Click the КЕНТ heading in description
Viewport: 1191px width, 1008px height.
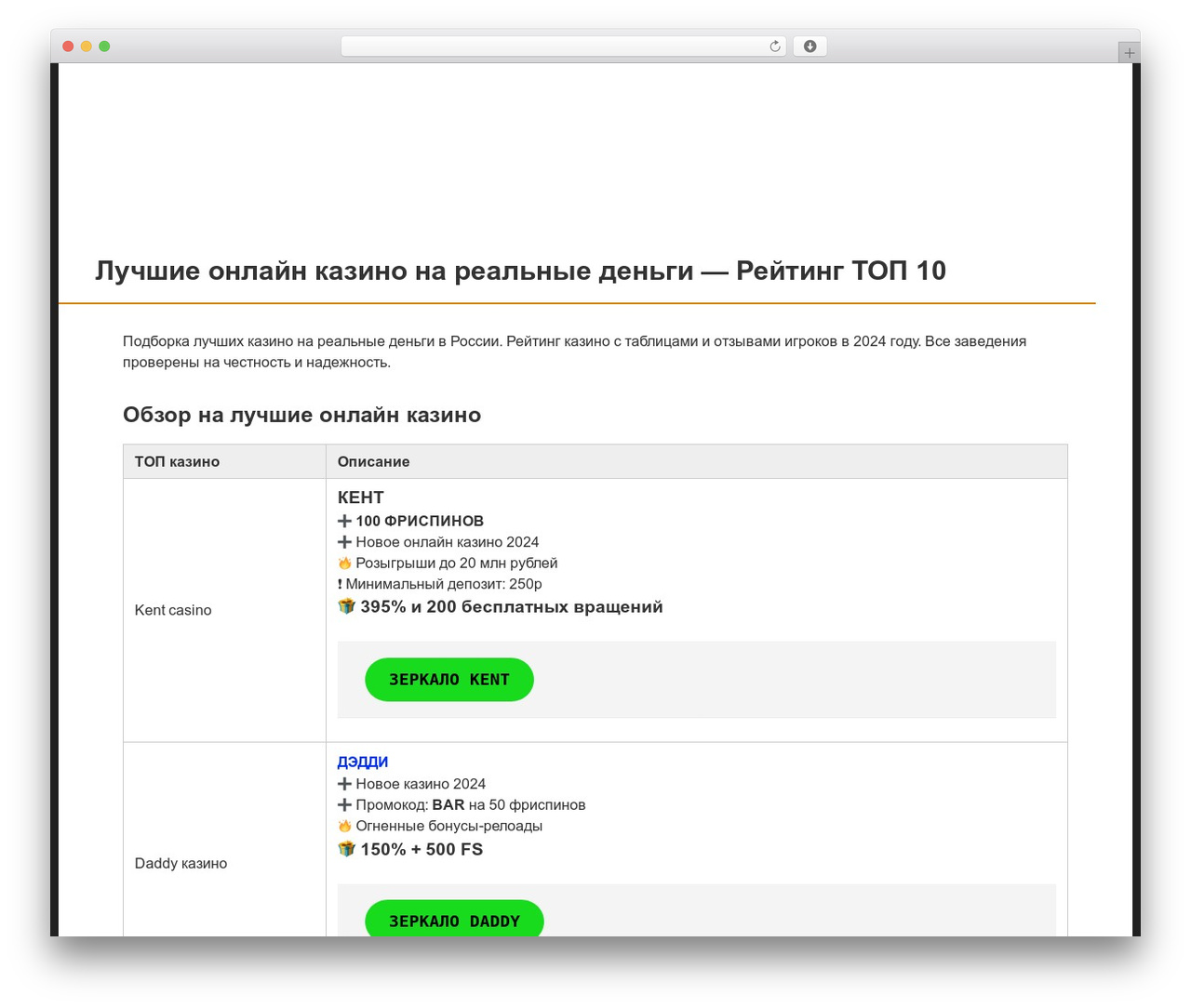pos(361,497)
